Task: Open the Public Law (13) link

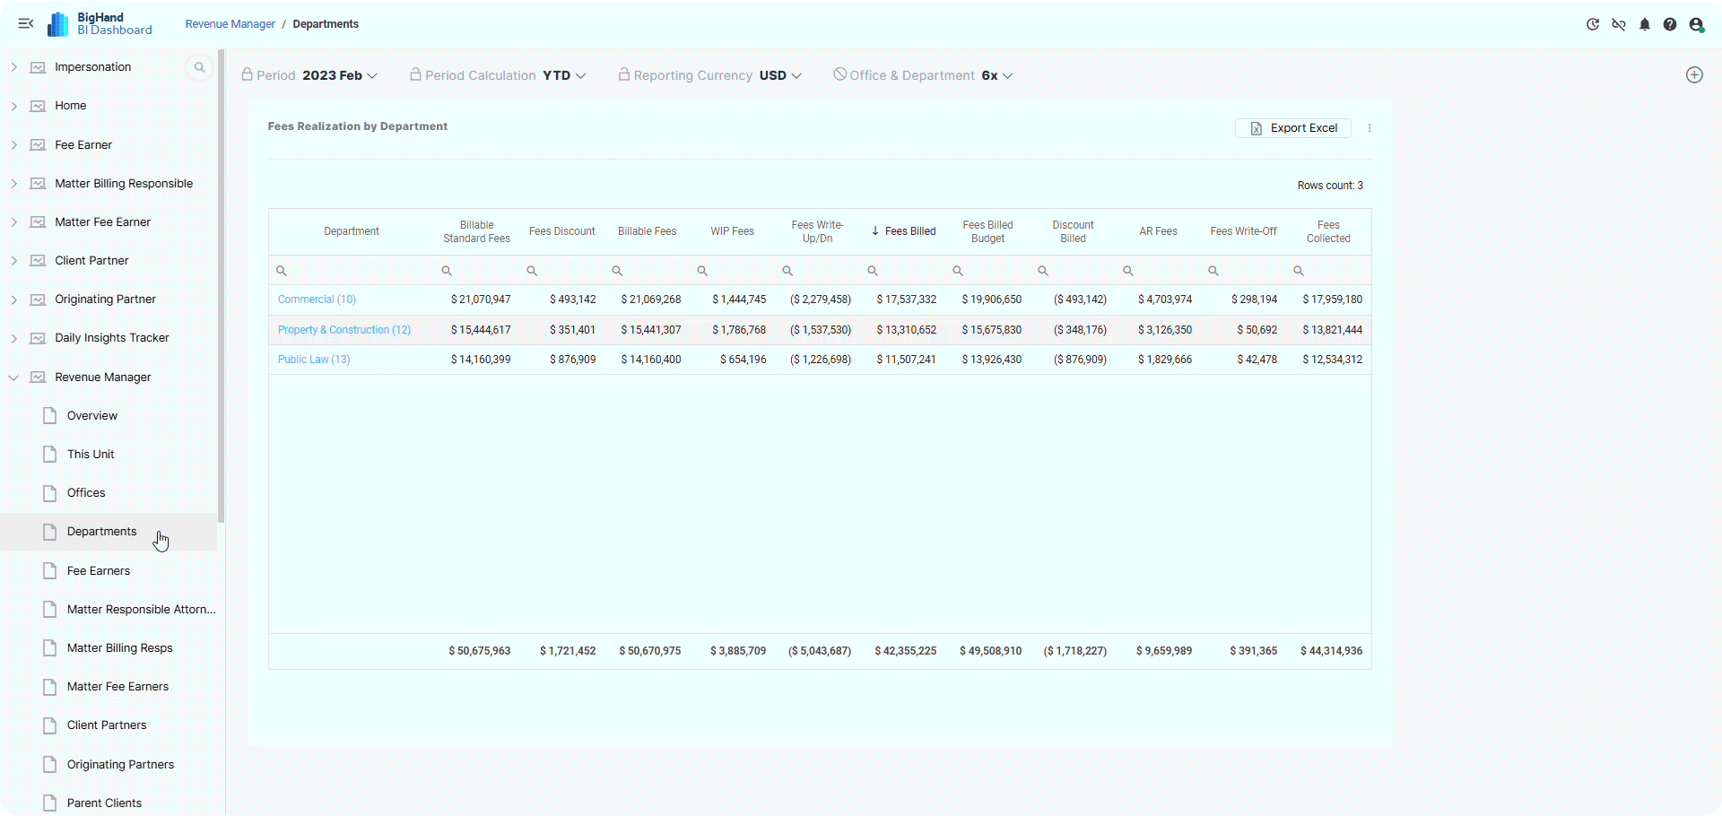Action: [314, 360]
